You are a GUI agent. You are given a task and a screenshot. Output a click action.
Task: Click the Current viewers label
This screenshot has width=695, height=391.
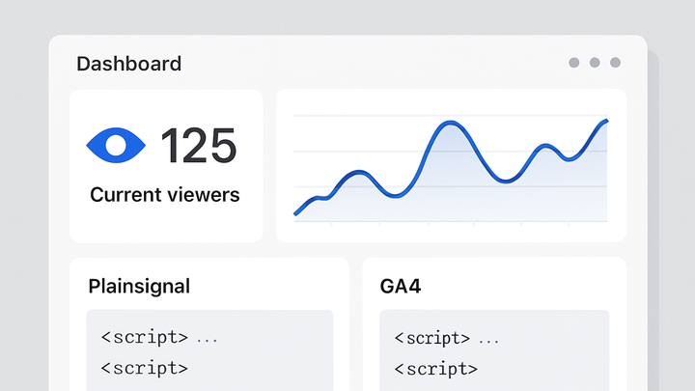pos(165,195)
